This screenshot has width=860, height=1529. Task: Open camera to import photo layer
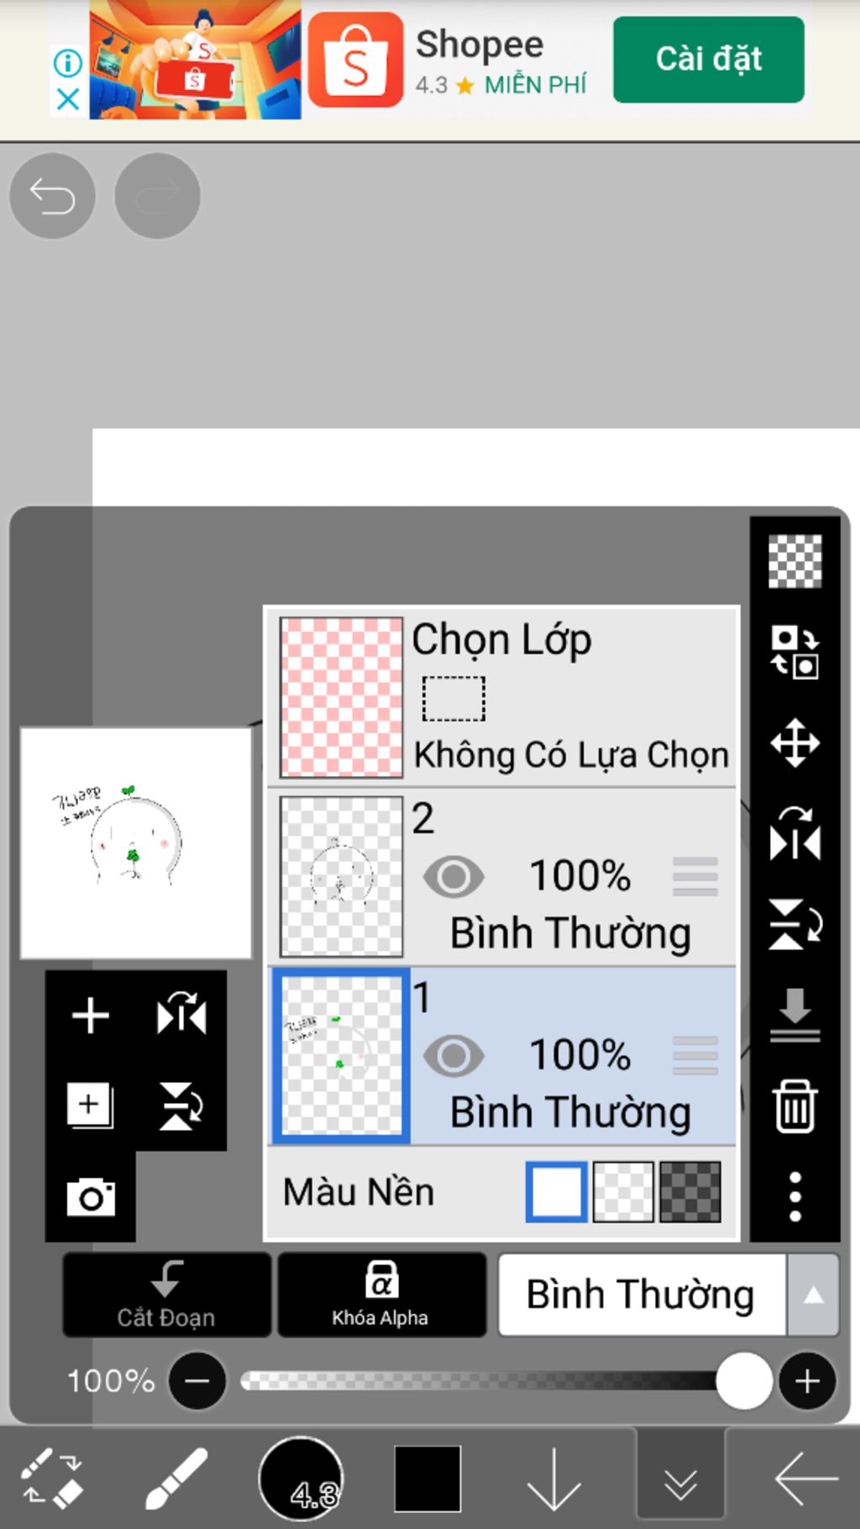(x=90, y=1196)
